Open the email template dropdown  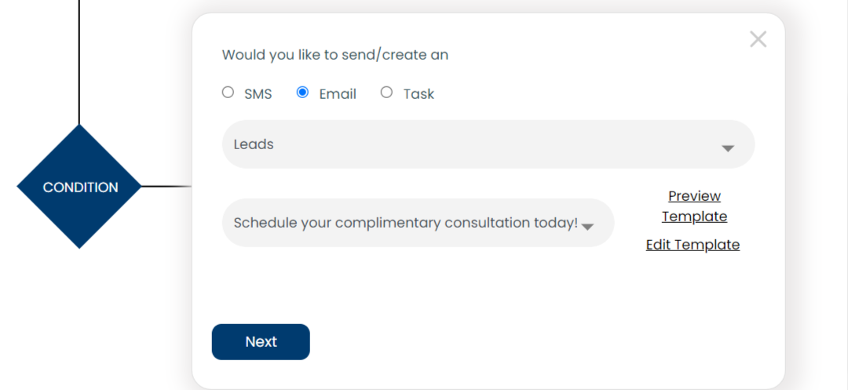[418, 223]
